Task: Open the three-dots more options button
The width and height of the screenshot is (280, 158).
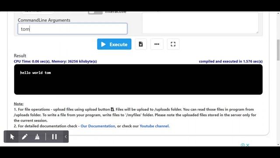Action: point(157,44)
